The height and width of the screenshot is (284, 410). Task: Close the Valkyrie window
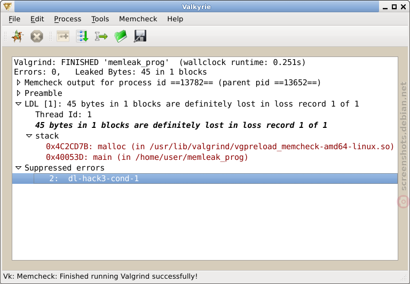404,7
